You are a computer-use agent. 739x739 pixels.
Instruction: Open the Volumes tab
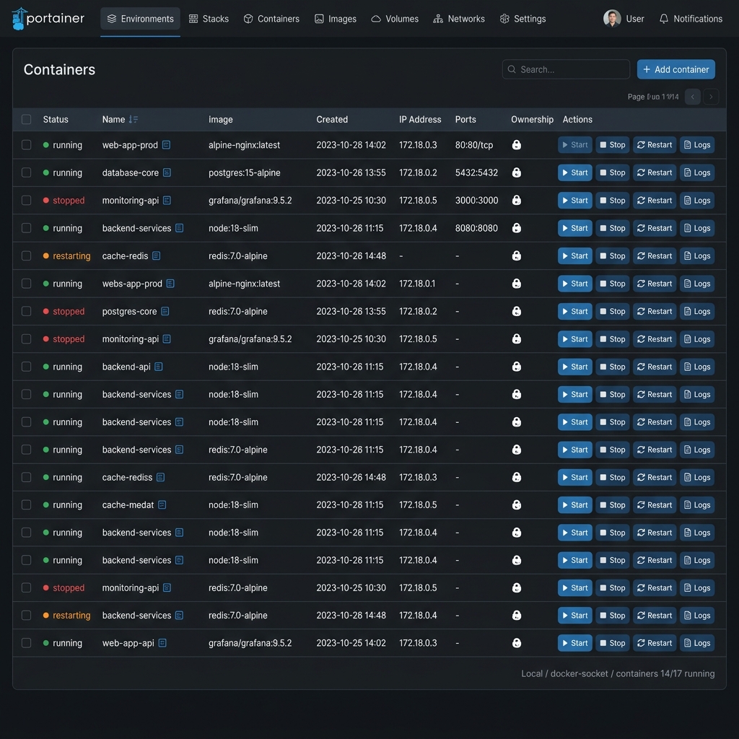click(395, 19)
